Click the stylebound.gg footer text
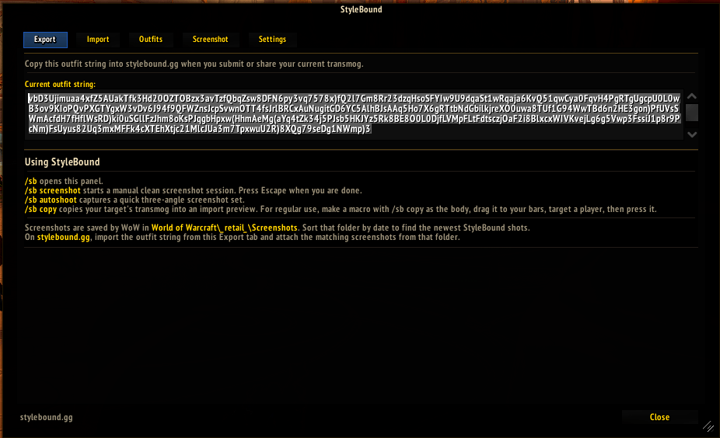The height and width of the screenshot is (438, 720). pyautogui.click(x=47, y=417)
